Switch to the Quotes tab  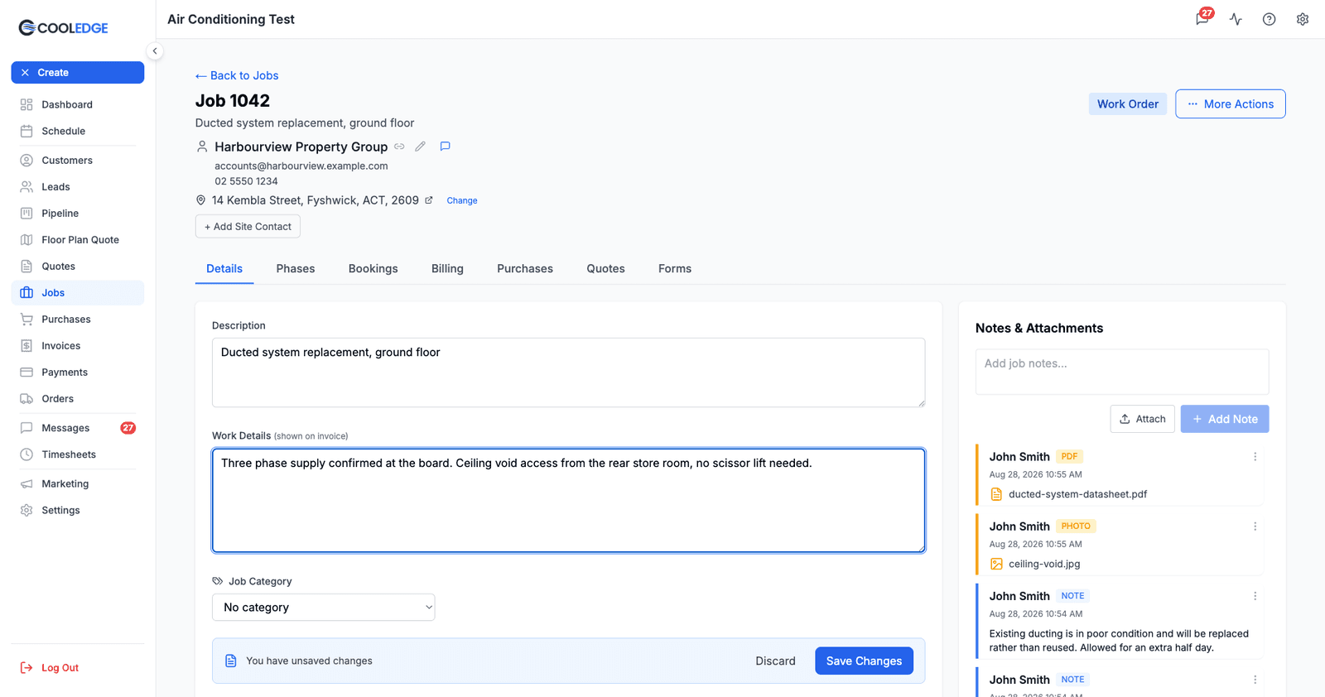coord(606,269)
